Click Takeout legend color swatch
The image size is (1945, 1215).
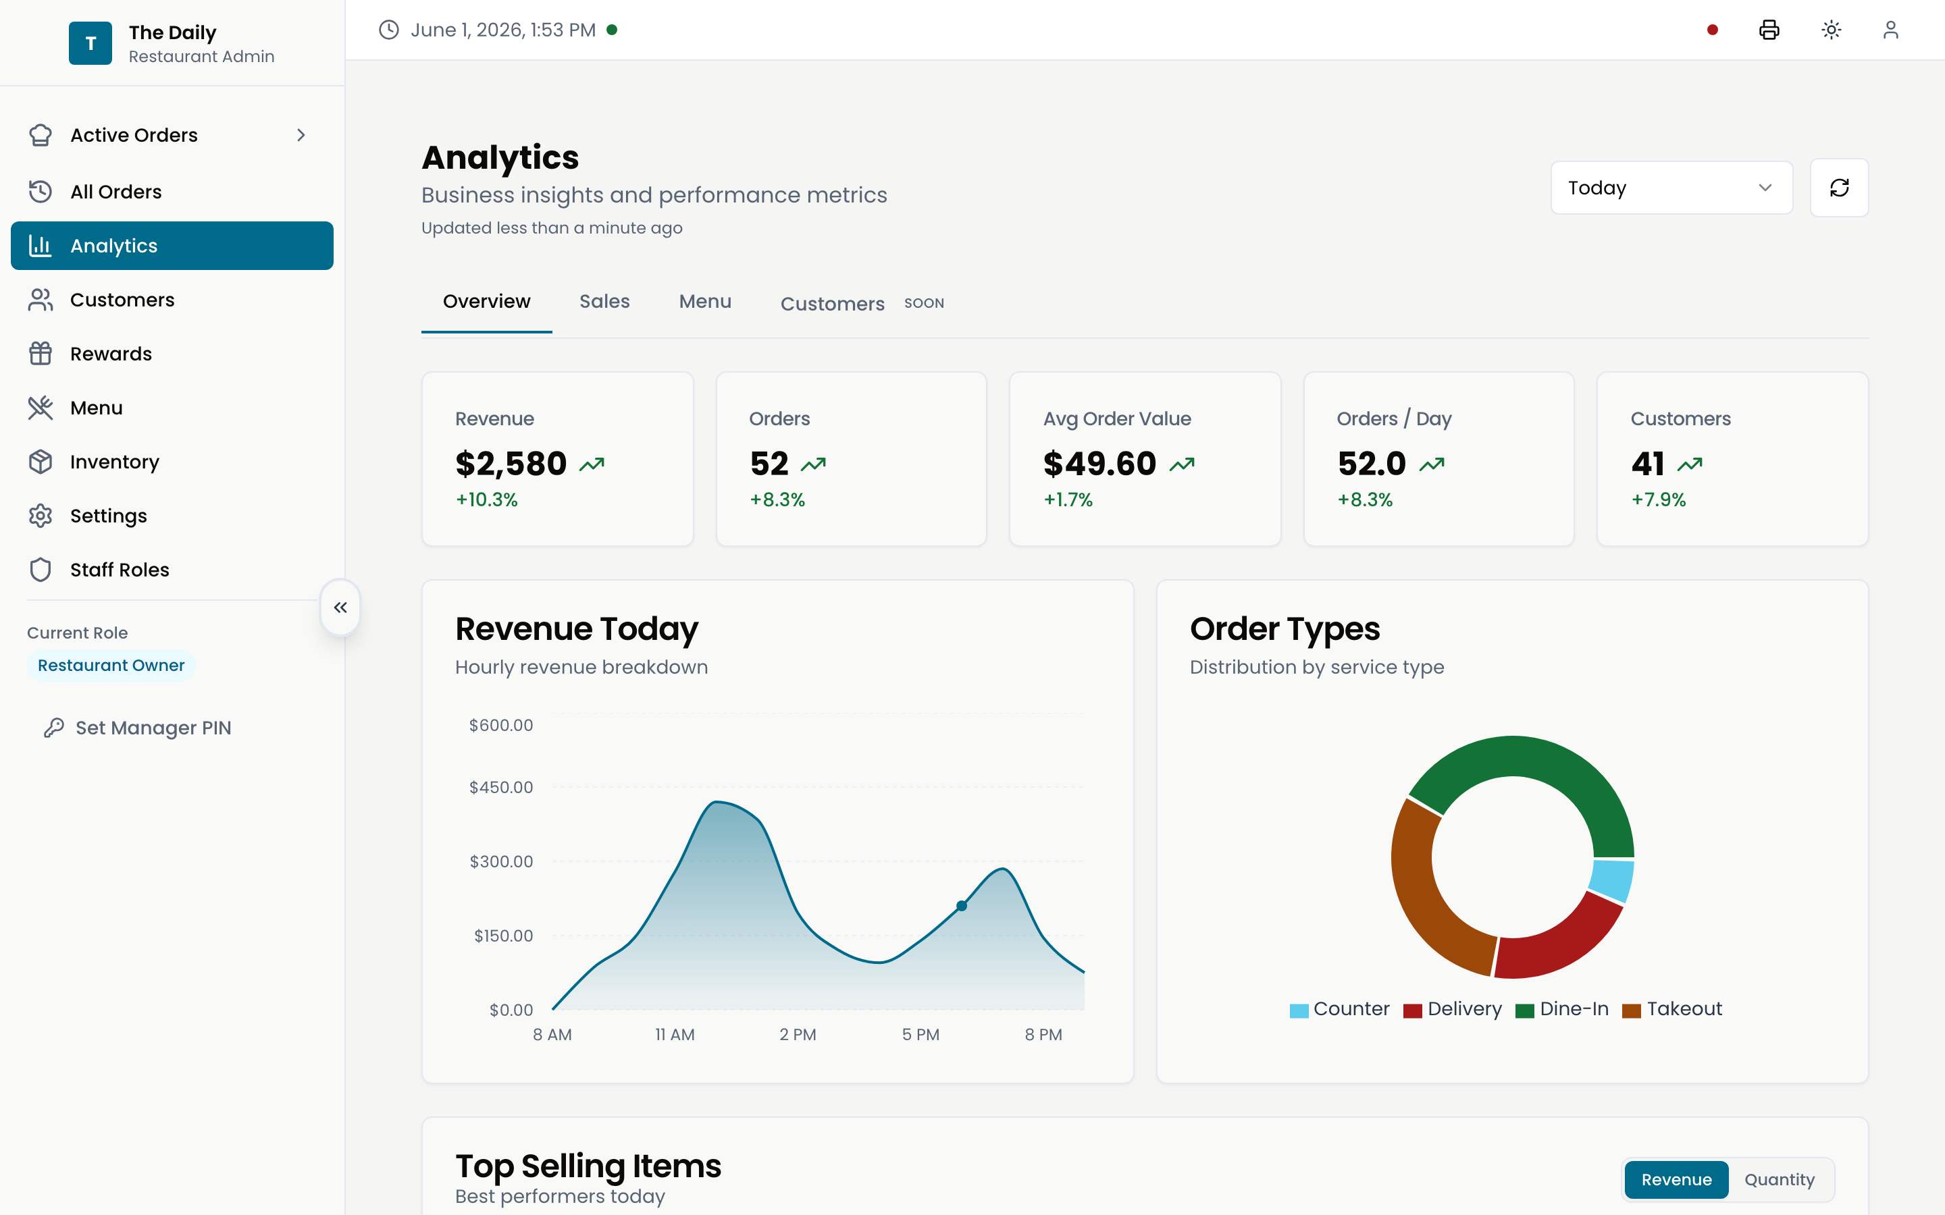click(x=1632, y=1010)
